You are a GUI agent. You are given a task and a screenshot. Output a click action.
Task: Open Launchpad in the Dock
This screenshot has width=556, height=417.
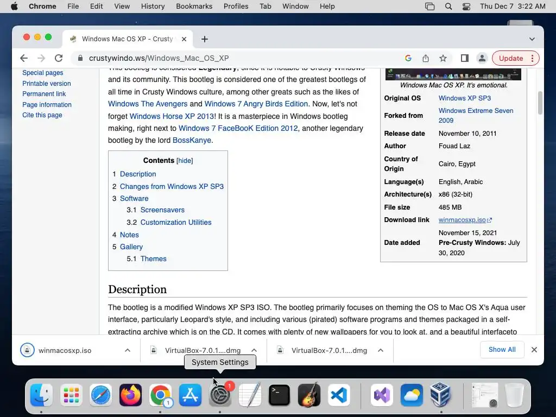(71, 395)
